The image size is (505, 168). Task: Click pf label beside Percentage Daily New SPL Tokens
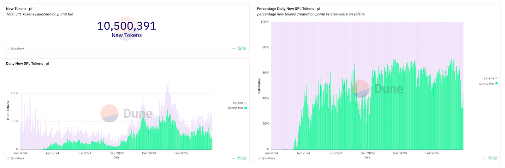(x=319, y=9)
